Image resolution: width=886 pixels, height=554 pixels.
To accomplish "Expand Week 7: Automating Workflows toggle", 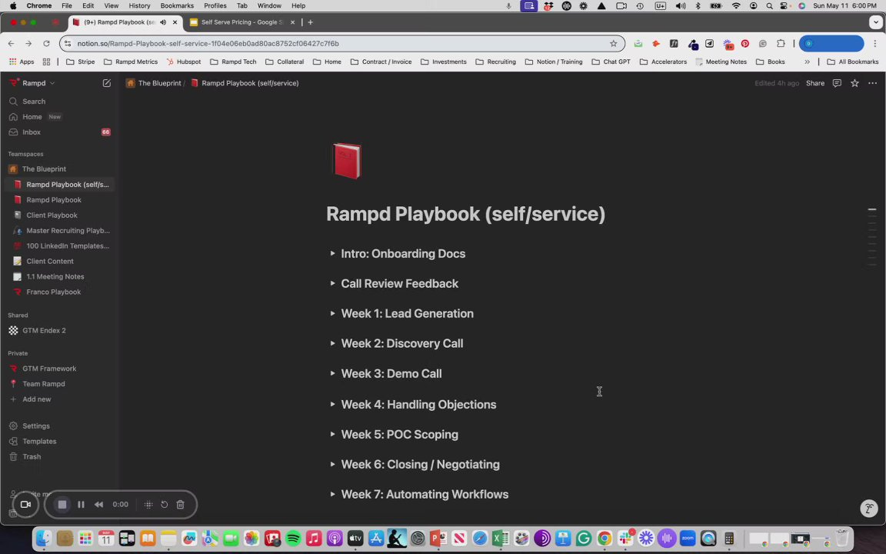I will (x=332, y=494).
